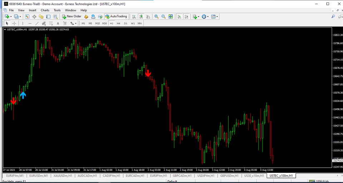Viewport: 343px width, 183px height.
Task: Expand the Indicators dropdown arrow
Action: (x=198, y=17)
